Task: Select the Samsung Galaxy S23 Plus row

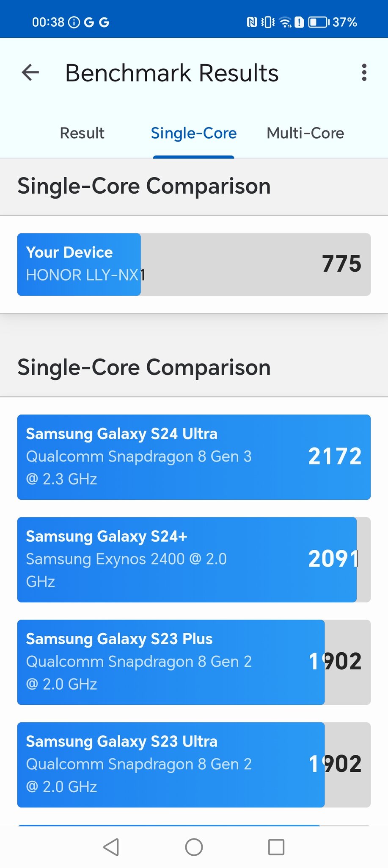Action: 194,662
